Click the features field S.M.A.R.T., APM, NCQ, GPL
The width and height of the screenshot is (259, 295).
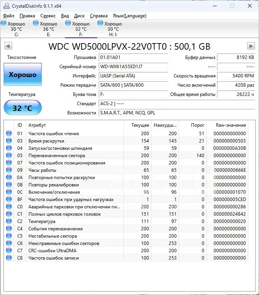point(177,113)
